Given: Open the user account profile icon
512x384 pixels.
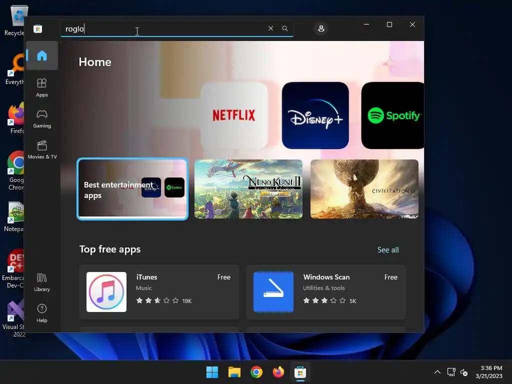Looking at the screenshot, I should [x=321, y=28].
